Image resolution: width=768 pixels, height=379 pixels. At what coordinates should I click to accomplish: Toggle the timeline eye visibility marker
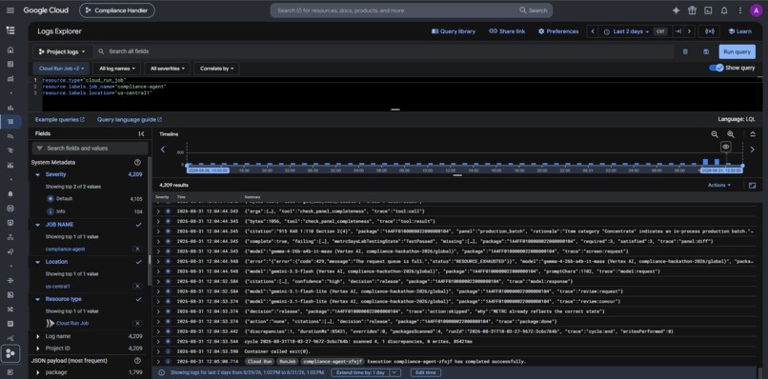point(725,147)
